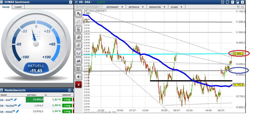Click the yellow 10.753,6 moving average label
The height and width of the screenshot is (114, 265).
click(x=238, y=85)
